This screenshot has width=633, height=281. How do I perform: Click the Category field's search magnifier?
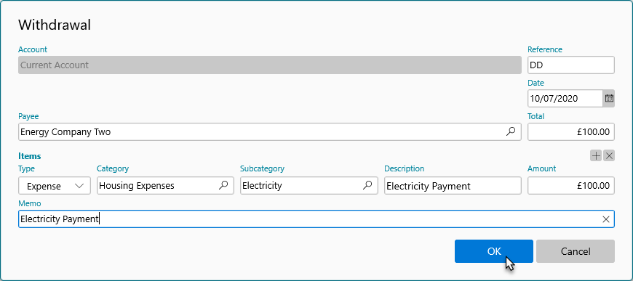pyautogui.click(x=223, y=185)
